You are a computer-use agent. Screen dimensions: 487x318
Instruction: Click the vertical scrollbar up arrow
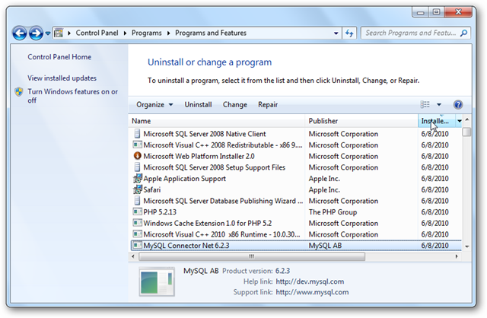466,120
